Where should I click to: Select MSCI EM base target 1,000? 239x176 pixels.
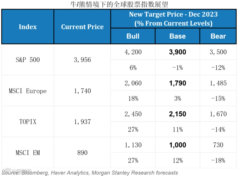177,145
